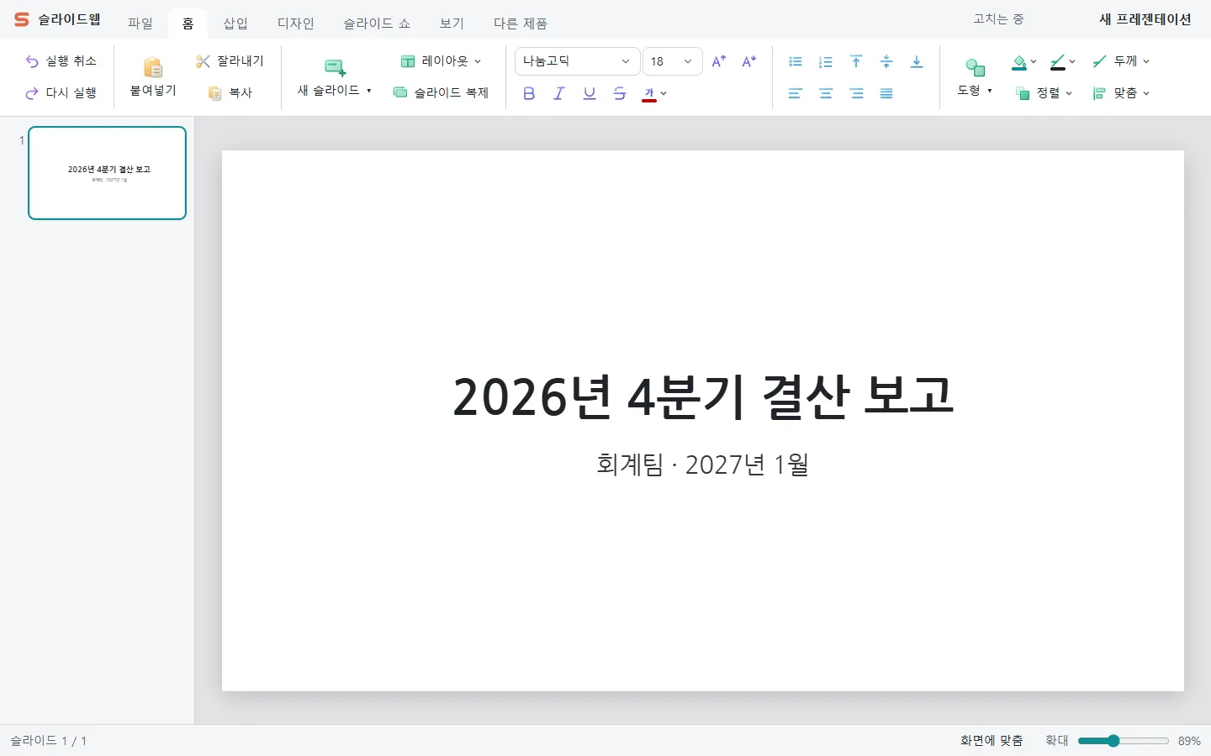Click the 슬라이드웹 app logo
Screen dimensions: 1211x756
pos(57,19)
